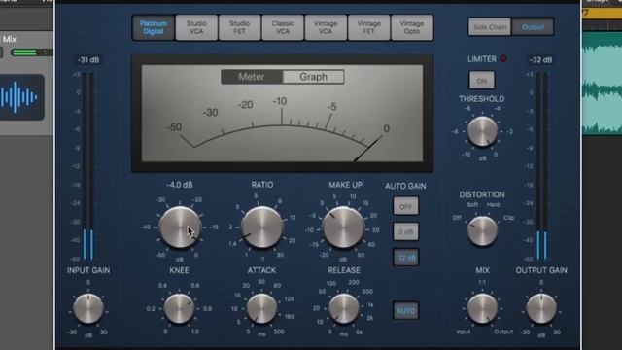The image size is (622, 350).
Task: Click the -32 dB output level readout
Action: [541, 60]
